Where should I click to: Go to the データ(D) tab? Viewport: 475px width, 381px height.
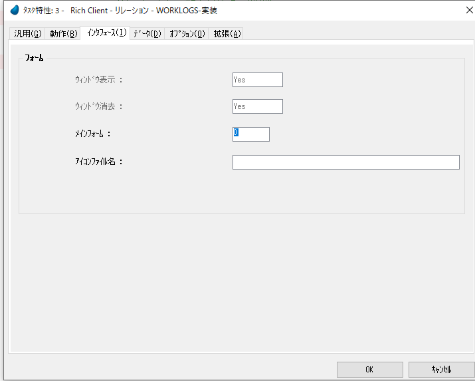tap(147, 33)
